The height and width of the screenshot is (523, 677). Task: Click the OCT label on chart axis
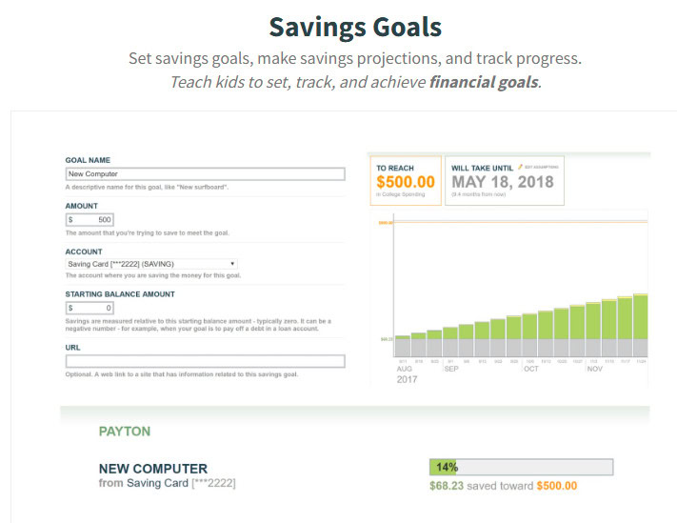click(530, 369)
